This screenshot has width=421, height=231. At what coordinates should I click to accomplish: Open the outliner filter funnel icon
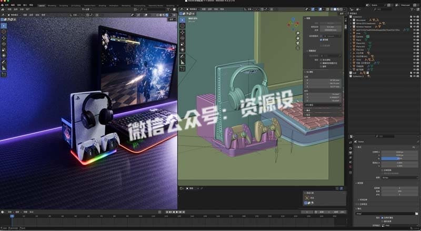point(413,9)
